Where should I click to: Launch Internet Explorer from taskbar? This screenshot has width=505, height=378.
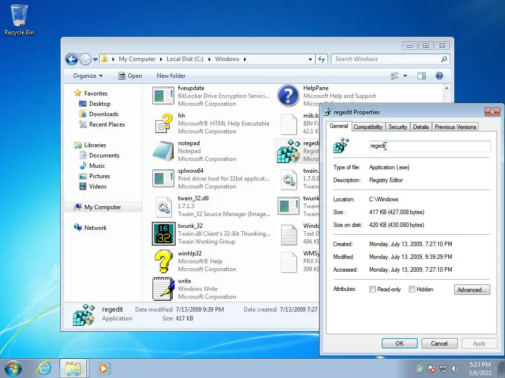44,368
